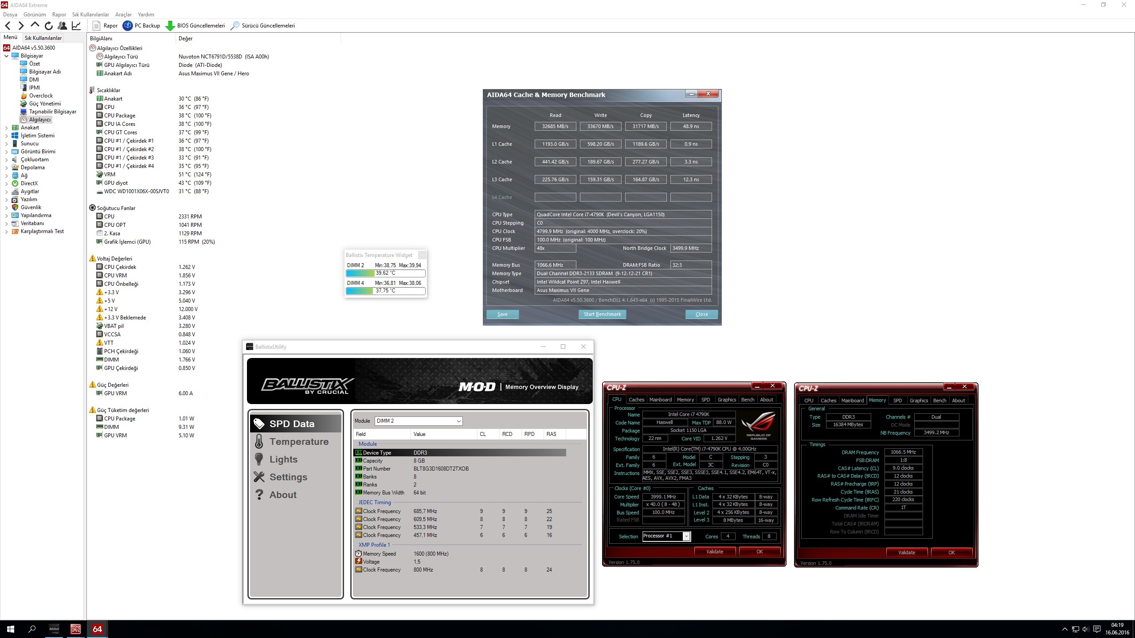
Task: Open the volume icon in system tray
Action: [x=1085, y=629]
